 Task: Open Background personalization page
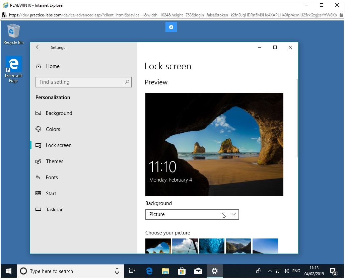[x=54, y=113]
